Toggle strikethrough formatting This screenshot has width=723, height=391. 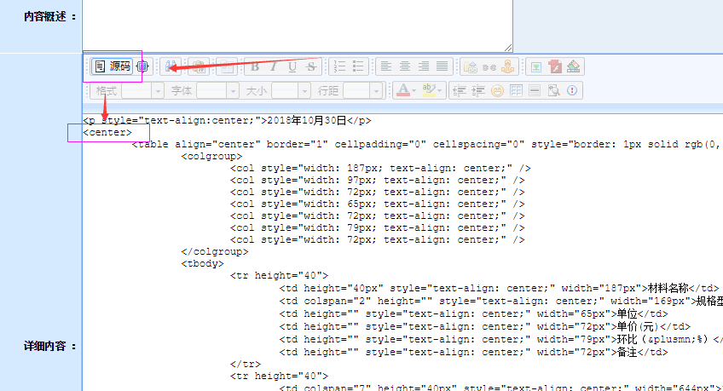click(x=311, y=66)
